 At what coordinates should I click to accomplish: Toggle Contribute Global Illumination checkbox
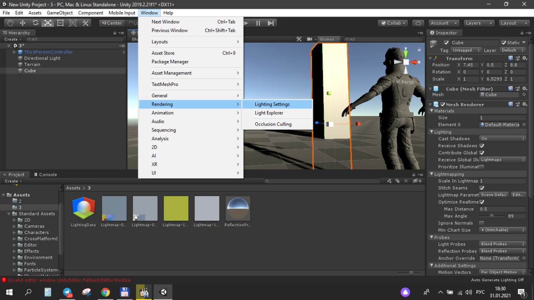point(482,153)
